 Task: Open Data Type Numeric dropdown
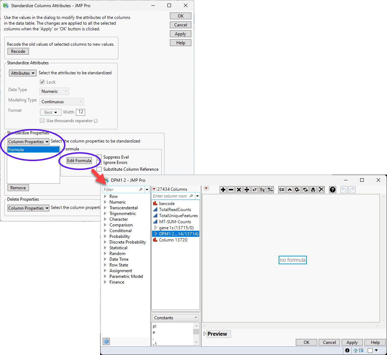coord(54,91)
